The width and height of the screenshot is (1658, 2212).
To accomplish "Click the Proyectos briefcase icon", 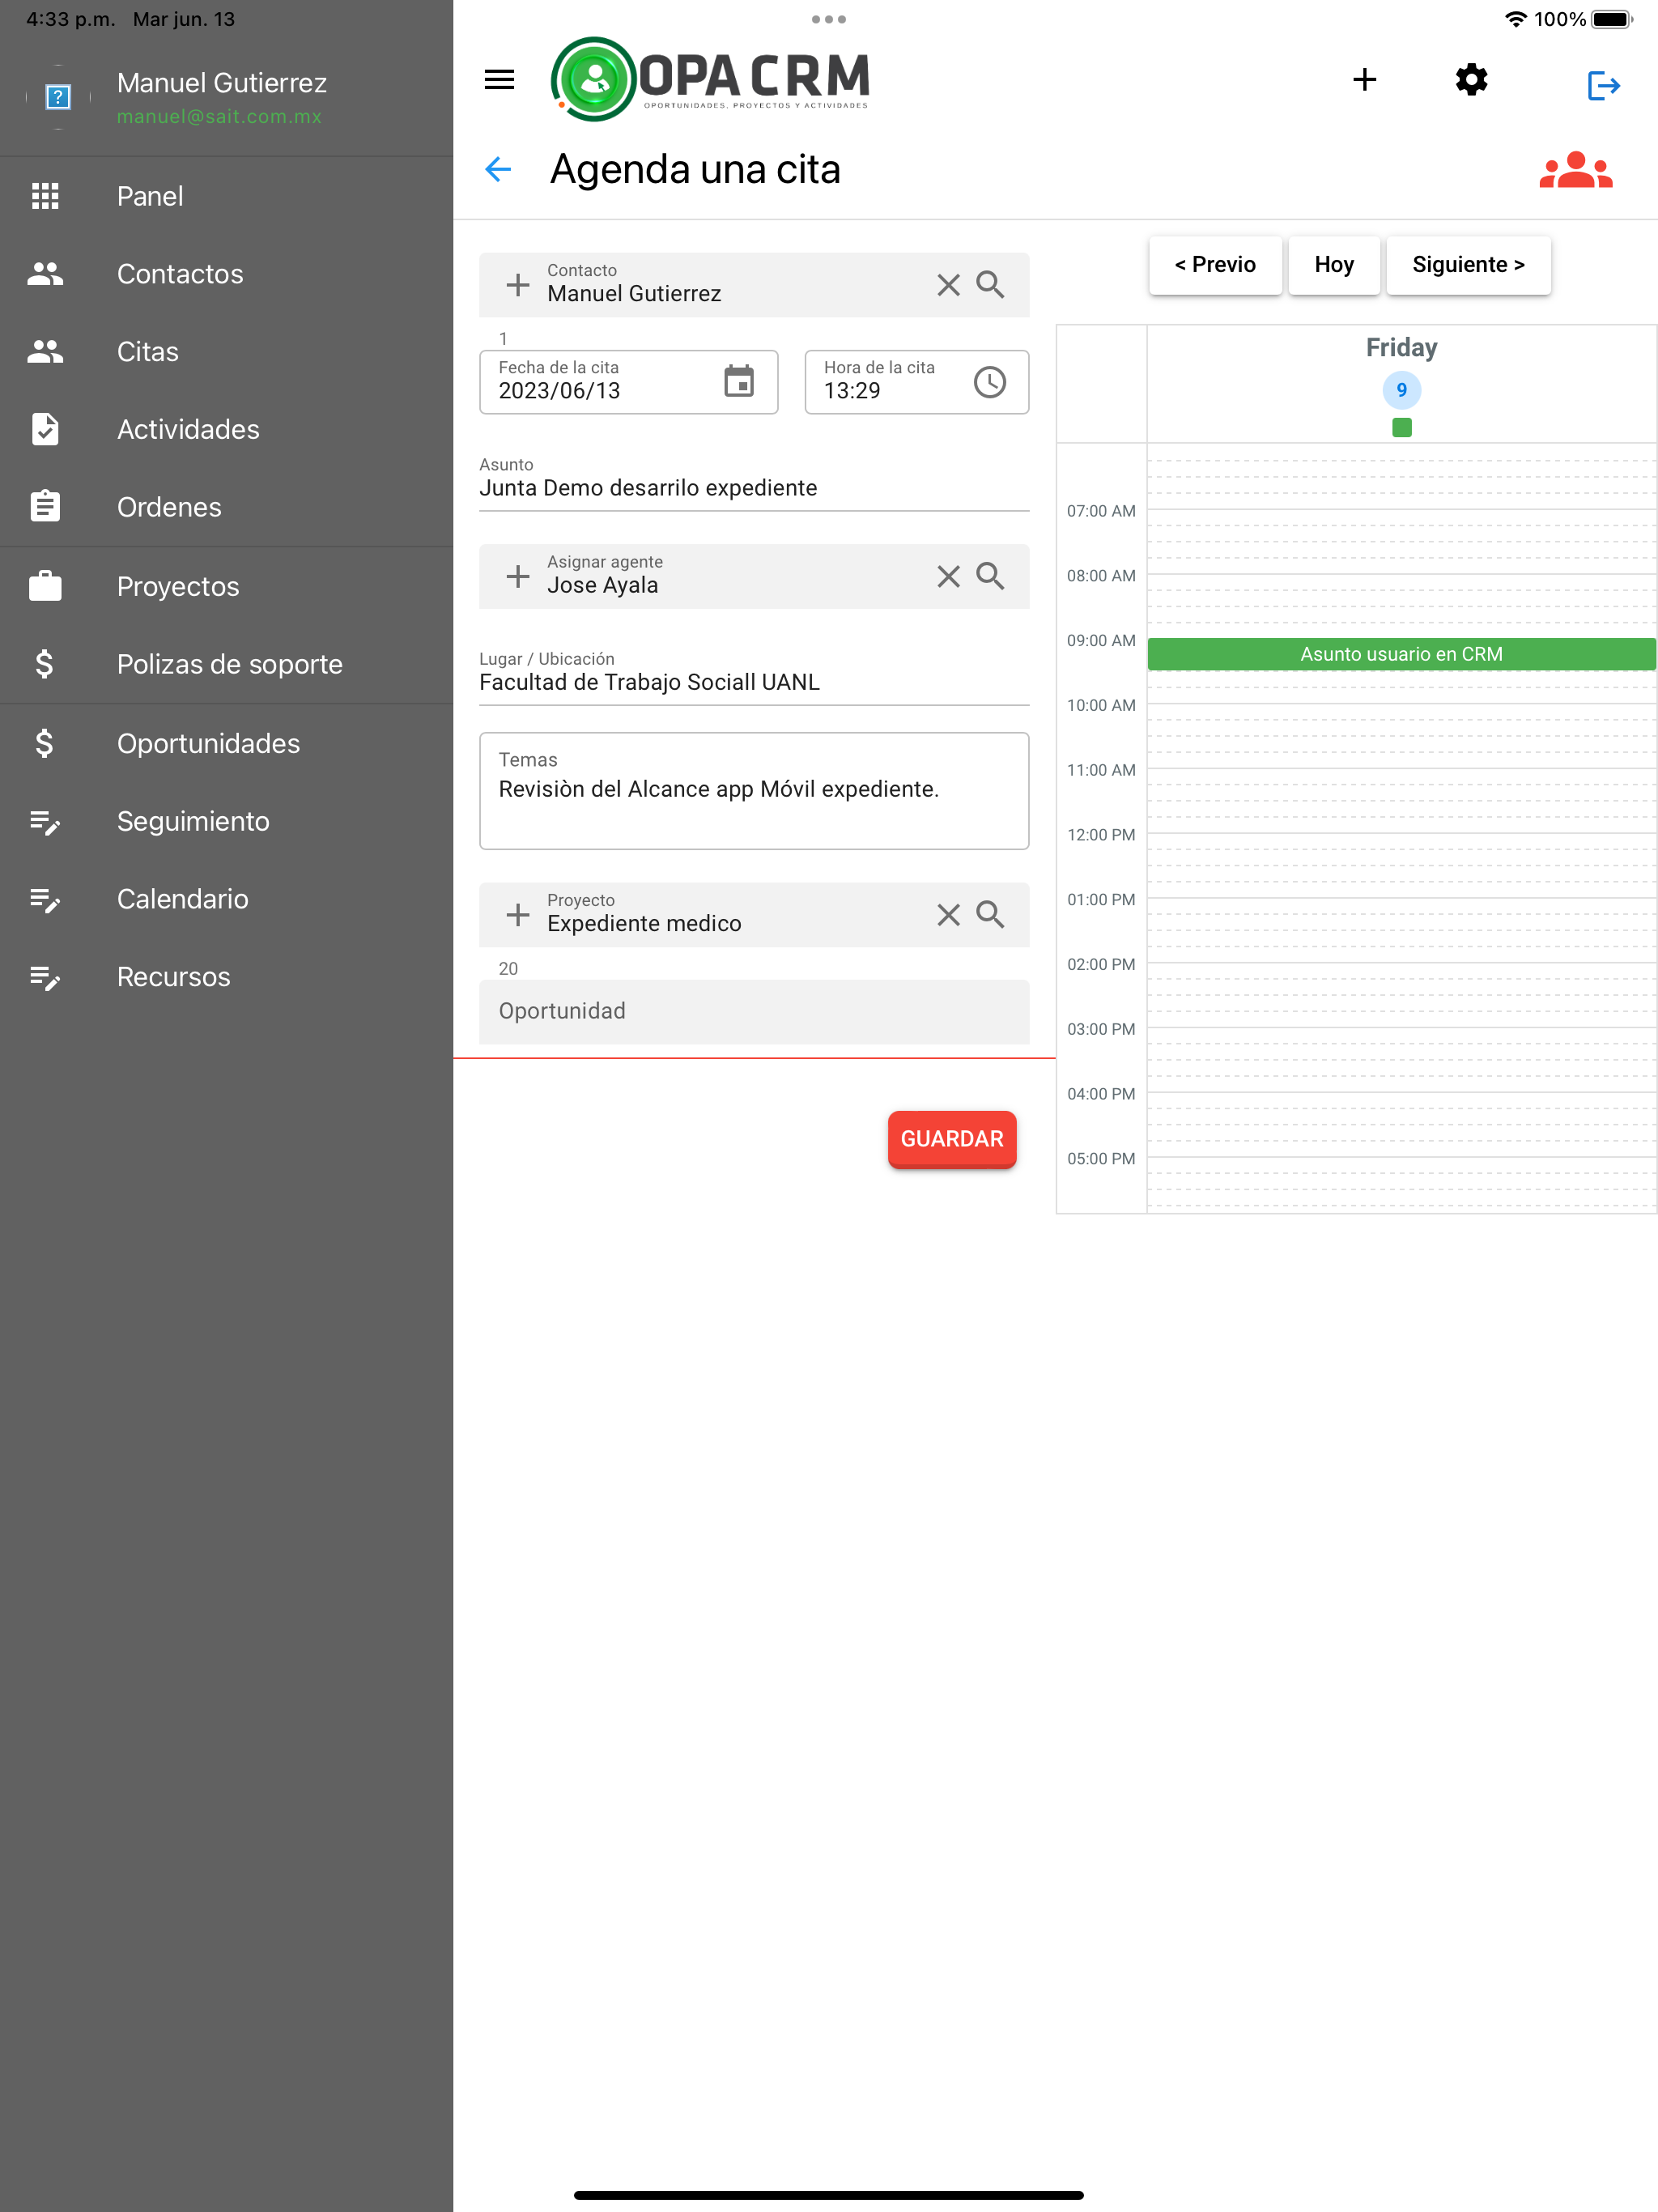I will pos(45,586).
